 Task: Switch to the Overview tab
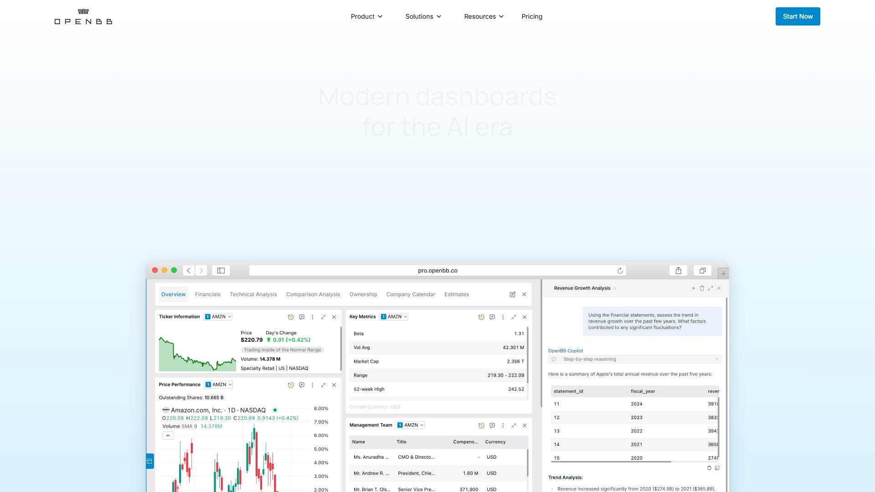[173, 294]
